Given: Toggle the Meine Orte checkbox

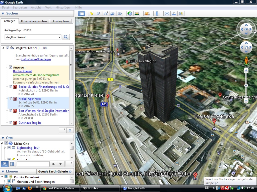Looking at the screenshot, I should 6,143.
